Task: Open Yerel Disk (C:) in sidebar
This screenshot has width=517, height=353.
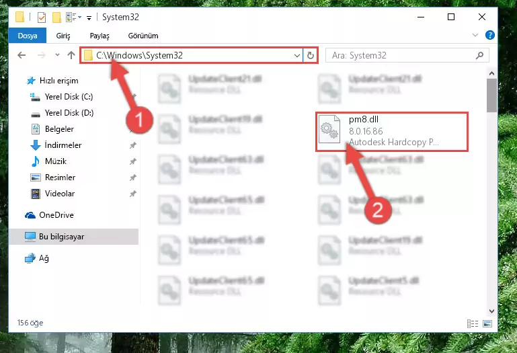Action: click(x=69, y=97)
